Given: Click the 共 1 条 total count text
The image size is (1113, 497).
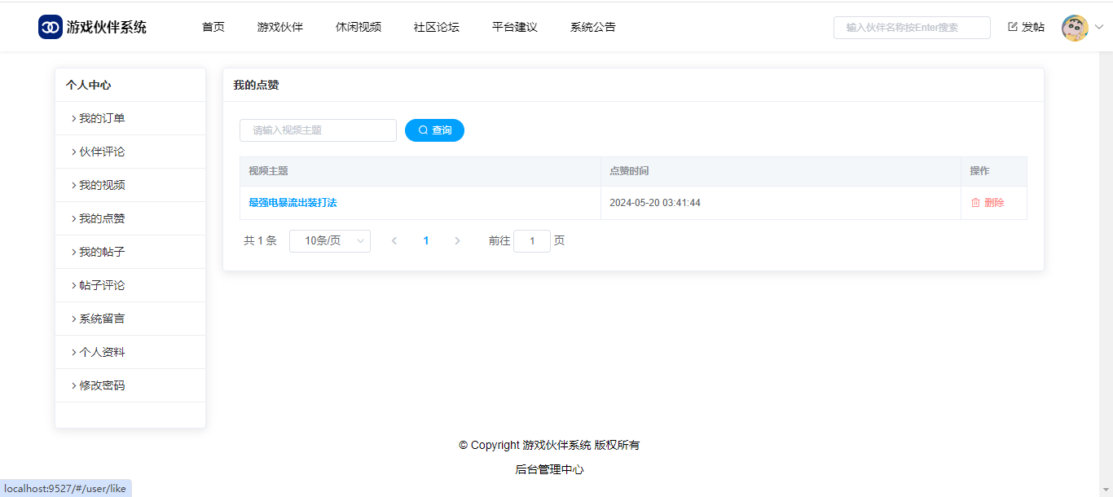Looking at the screenshot, I should point(260,241).
